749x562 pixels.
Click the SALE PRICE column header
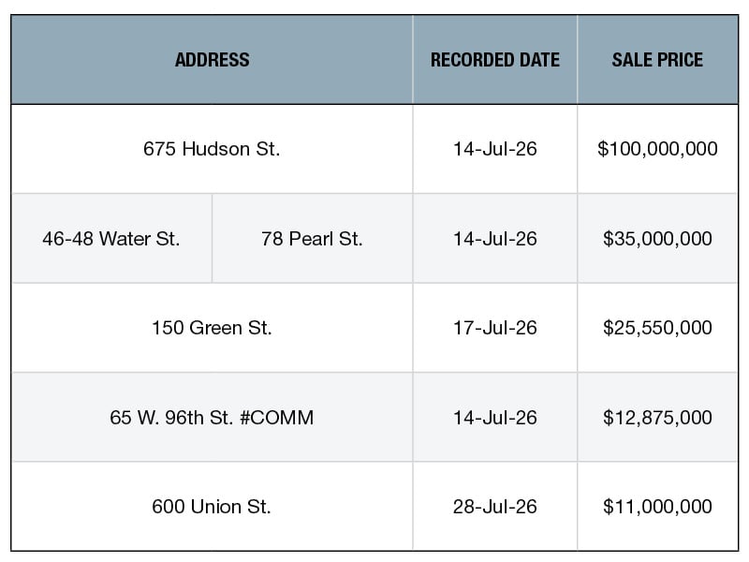pos(657,60)
